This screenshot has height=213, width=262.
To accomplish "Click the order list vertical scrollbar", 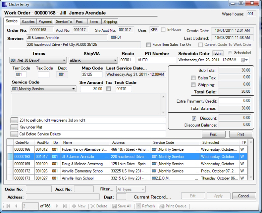I will [251, 159].
